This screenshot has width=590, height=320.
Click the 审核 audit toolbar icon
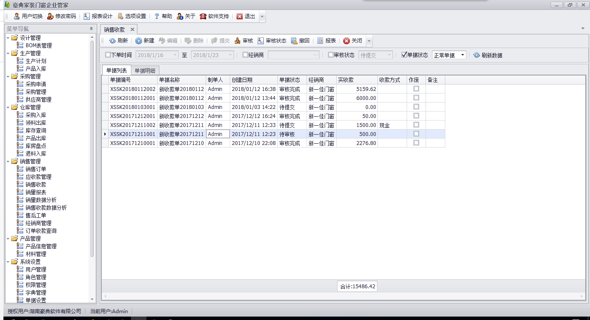237,41
